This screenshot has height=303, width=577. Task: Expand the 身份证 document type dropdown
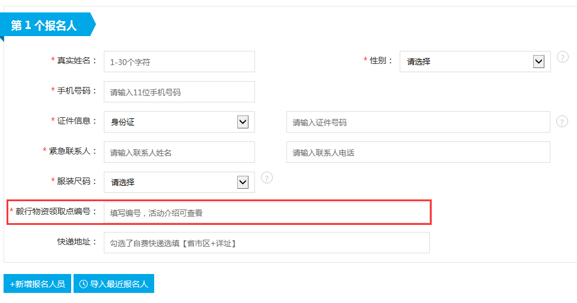point(243,122)
